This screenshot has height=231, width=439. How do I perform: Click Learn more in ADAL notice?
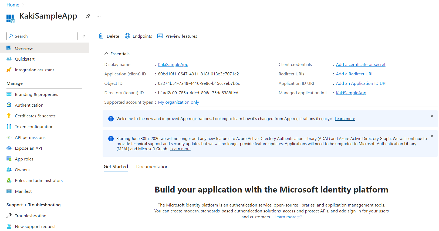pos(180,149)
